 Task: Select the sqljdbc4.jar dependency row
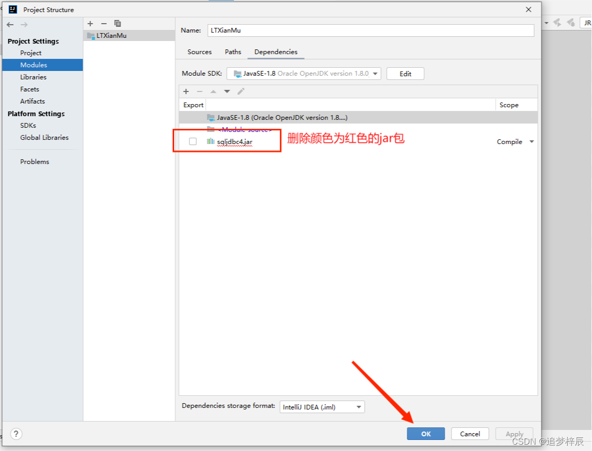pos(358,141)
